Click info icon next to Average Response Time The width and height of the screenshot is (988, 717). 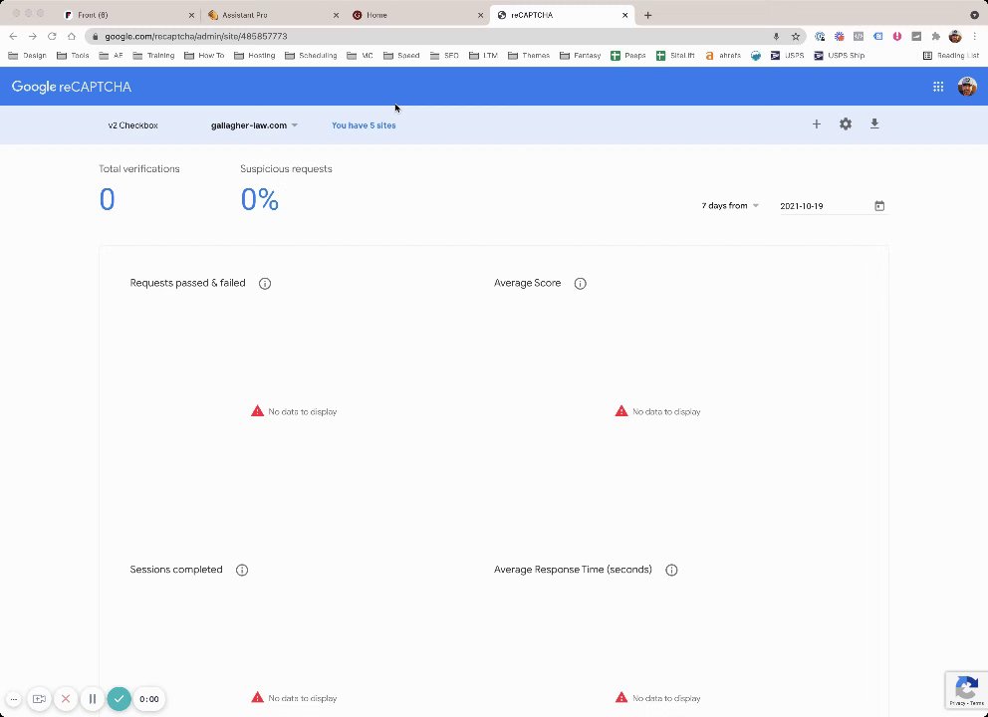click(x=671, y=570)
